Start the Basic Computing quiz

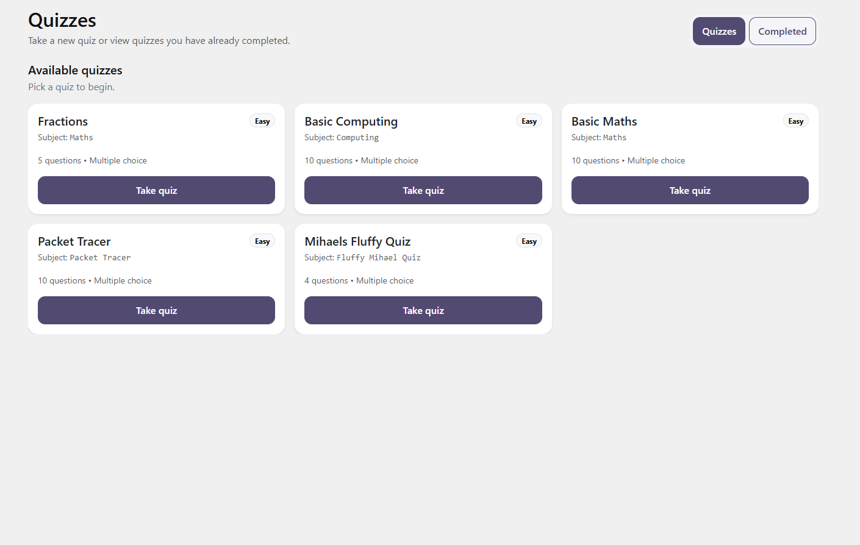coord(423,190)
